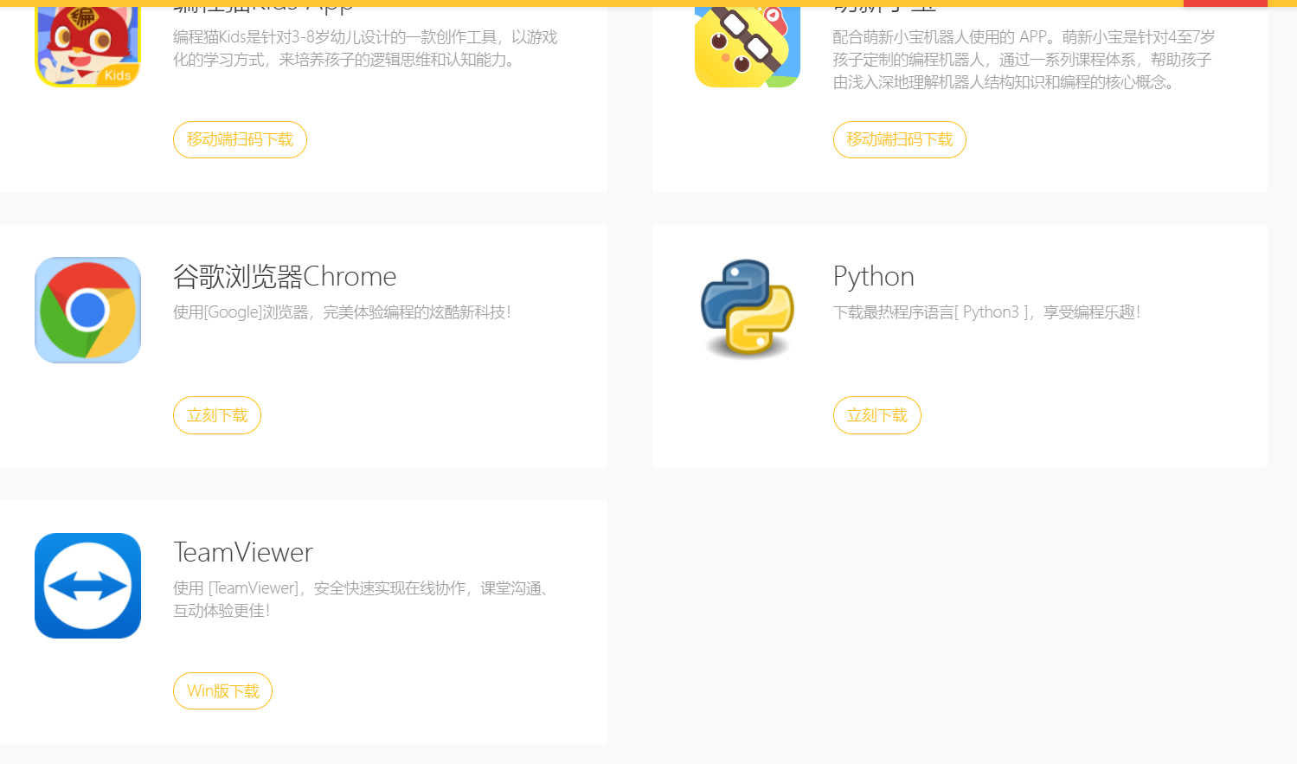Open 移动端扫码下载 for 编程猫Kids

pos(240,139)
